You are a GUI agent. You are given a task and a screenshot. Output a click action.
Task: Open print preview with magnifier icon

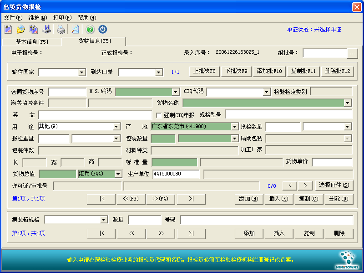(x=75, y=30)
